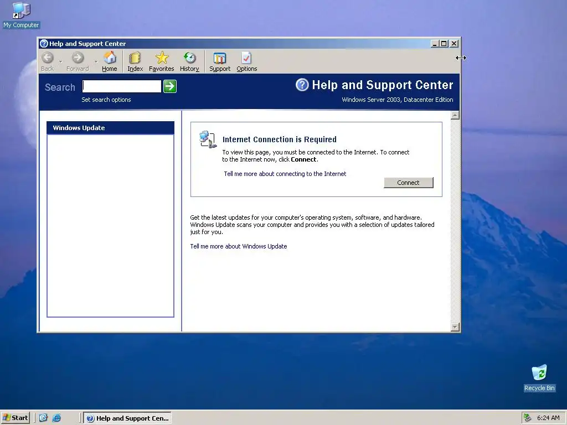Image resolution: width=567 pixels, height=425 pixels.
Task: Click the system tray network icon
Action: pyautogui.click(x=528, y=418)
